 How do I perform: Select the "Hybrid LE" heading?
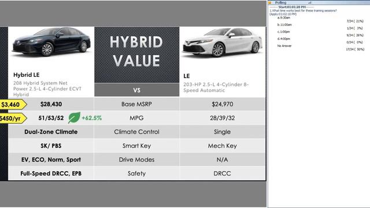tap(26, 75)
